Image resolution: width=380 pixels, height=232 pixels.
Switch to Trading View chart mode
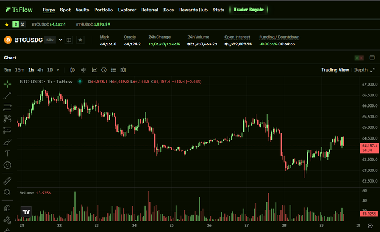point(335,70)
